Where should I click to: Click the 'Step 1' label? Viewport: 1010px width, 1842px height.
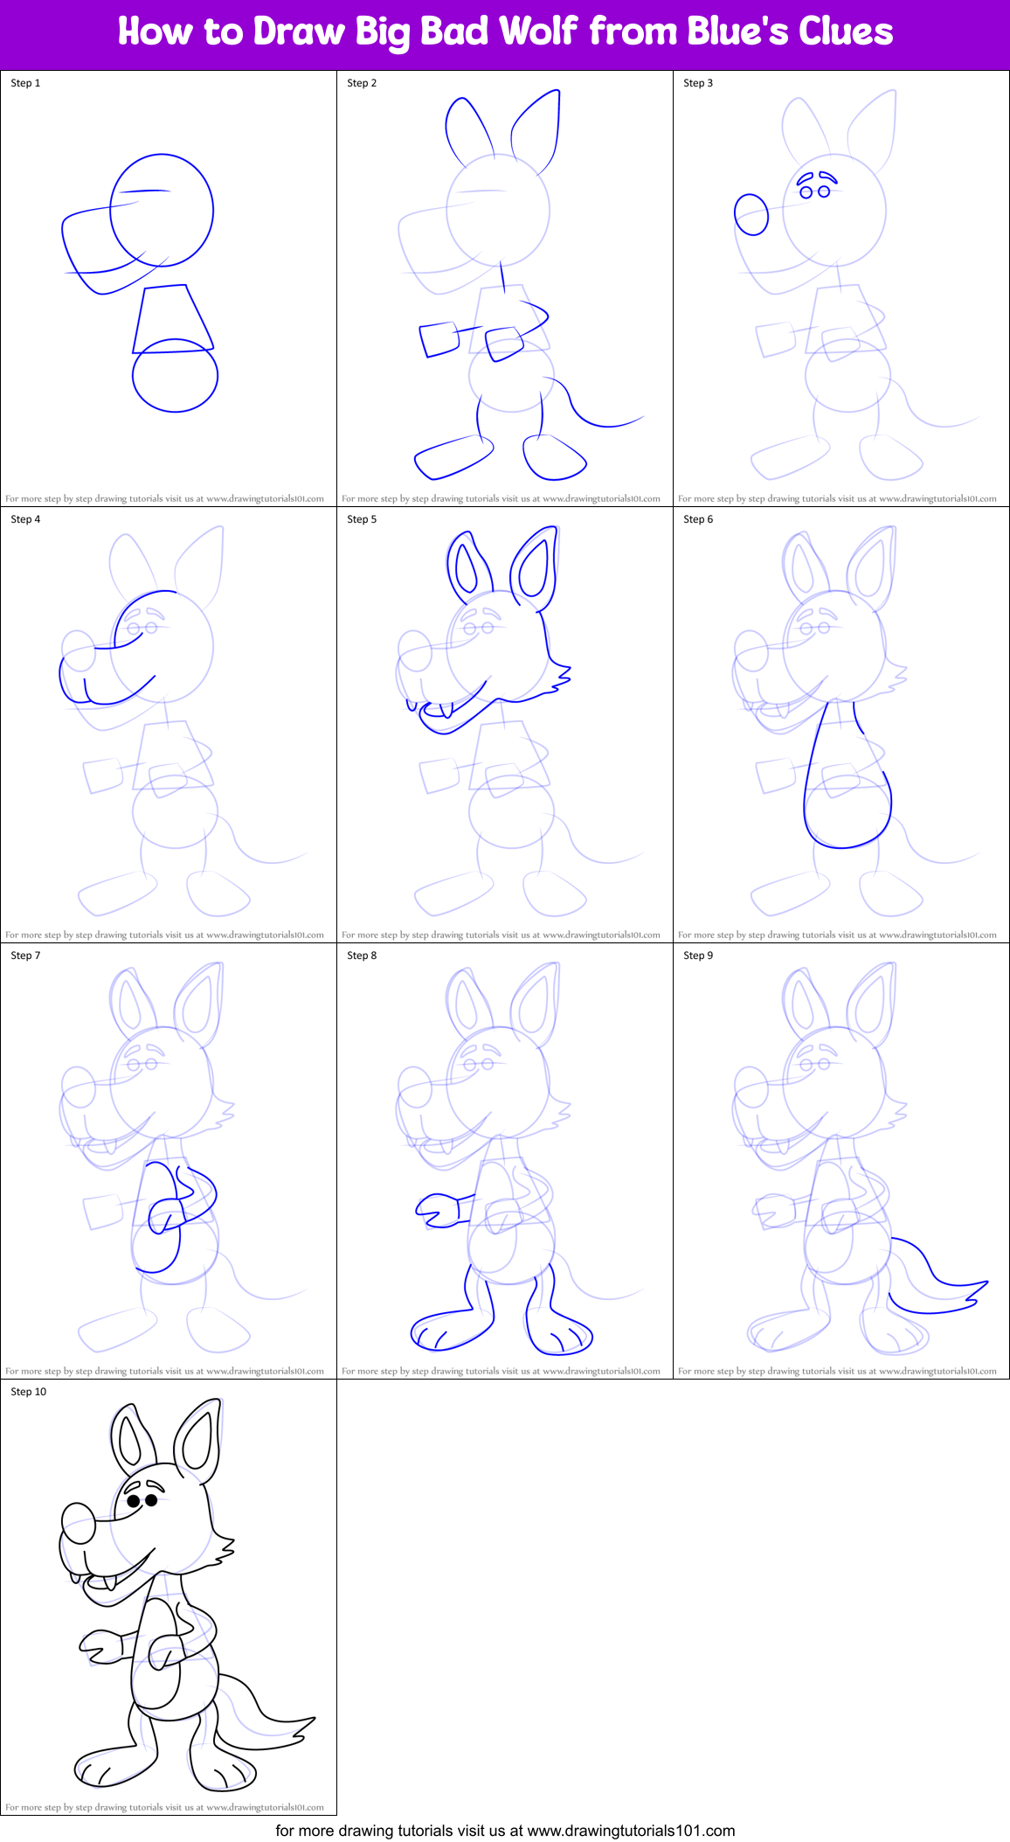25,83
